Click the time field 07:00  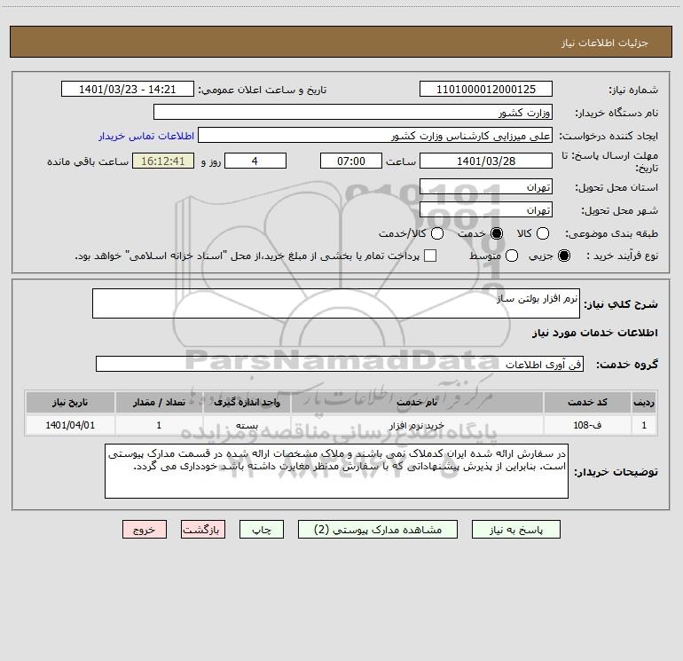click(x=351, y=161)
